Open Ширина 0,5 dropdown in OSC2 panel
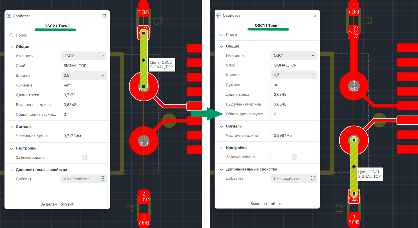The image size is (418, 228). click(x=84, y=75)
